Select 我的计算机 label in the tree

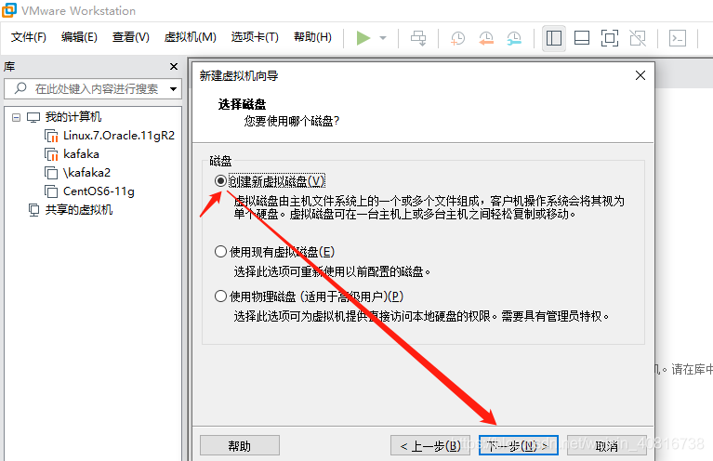[73, 117]
